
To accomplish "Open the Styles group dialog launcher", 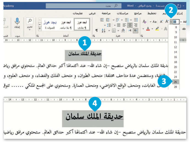I will (38, 36).
